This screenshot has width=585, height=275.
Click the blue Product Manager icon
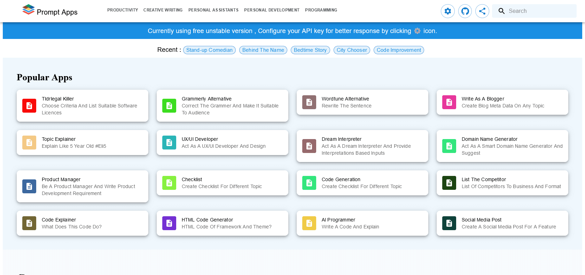pyautogui.click(x=29, y=186)
